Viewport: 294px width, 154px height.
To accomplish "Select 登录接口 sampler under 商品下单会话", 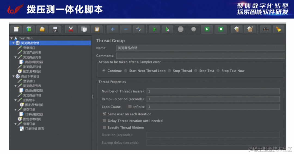I will pyautogui.click(x=29, y=81).
